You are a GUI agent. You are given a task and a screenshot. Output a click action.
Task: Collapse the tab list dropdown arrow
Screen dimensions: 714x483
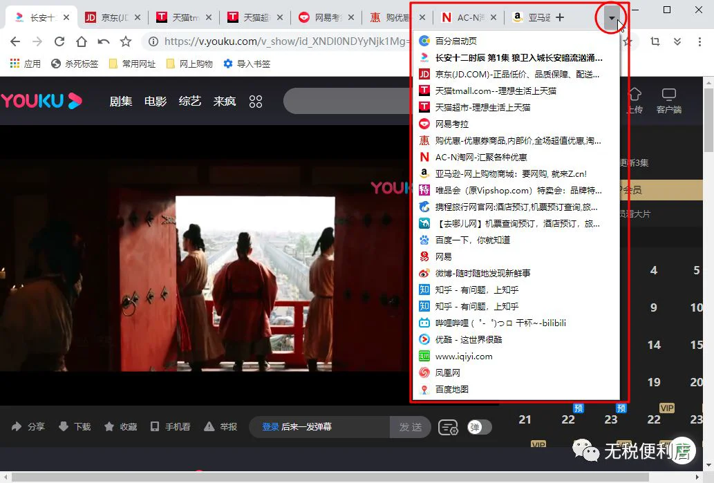pyautogui.click(x=612, y=18)
